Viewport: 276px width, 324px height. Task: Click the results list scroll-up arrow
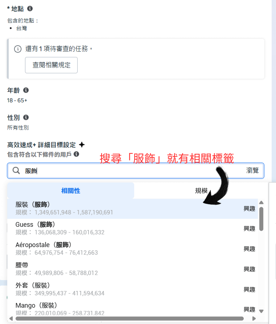click(x=261, y=202)
